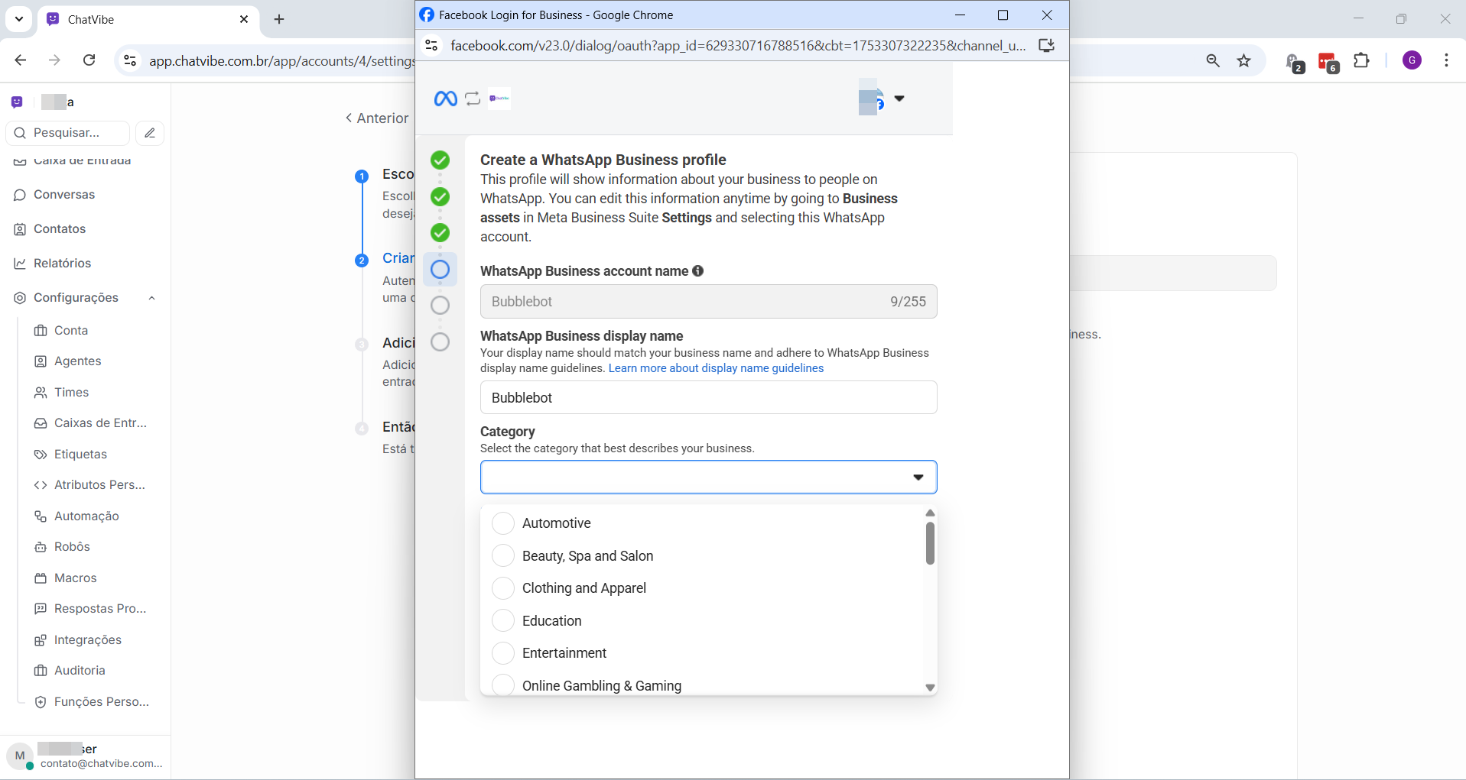Screen dimensions: 1466x780
Task: Open the Etiquetas settings item
Action: pyautogui.click(x=80, y=455)
